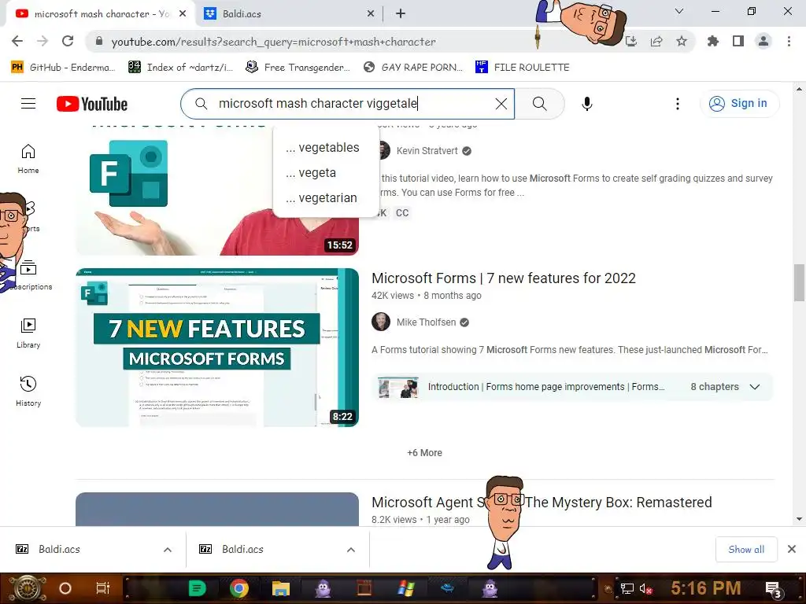Bookmark this page with the star

click(x=682, y=41)
